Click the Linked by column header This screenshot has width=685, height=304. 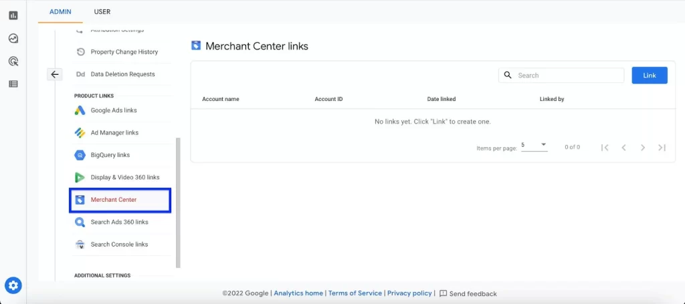(552, 99)
